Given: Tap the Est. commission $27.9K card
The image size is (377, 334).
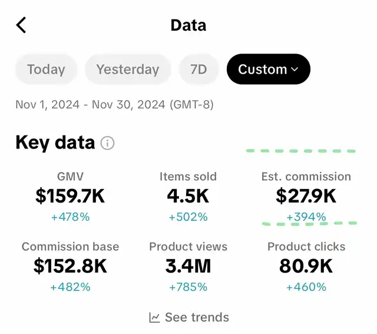Looking at the screenshot, I should (306, 197).
